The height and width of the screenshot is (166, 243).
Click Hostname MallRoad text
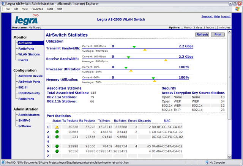27,27
